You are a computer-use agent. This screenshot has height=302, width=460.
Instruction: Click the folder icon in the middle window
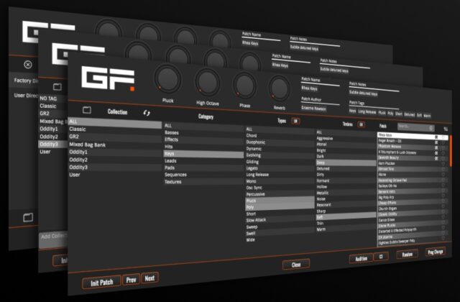click(x=57, y=86)
